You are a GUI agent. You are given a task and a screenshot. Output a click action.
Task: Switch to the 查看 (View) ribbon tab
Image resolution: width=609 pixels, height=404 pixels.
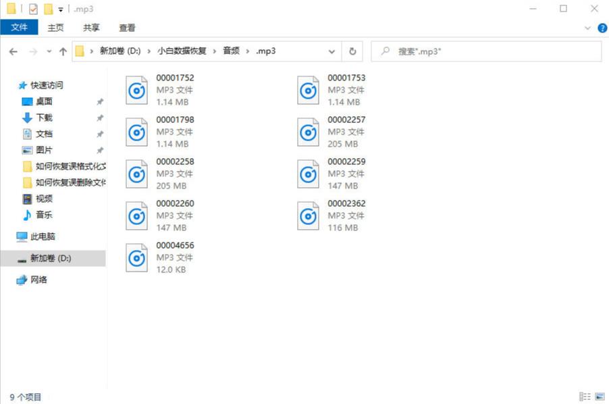click(127, 28)
